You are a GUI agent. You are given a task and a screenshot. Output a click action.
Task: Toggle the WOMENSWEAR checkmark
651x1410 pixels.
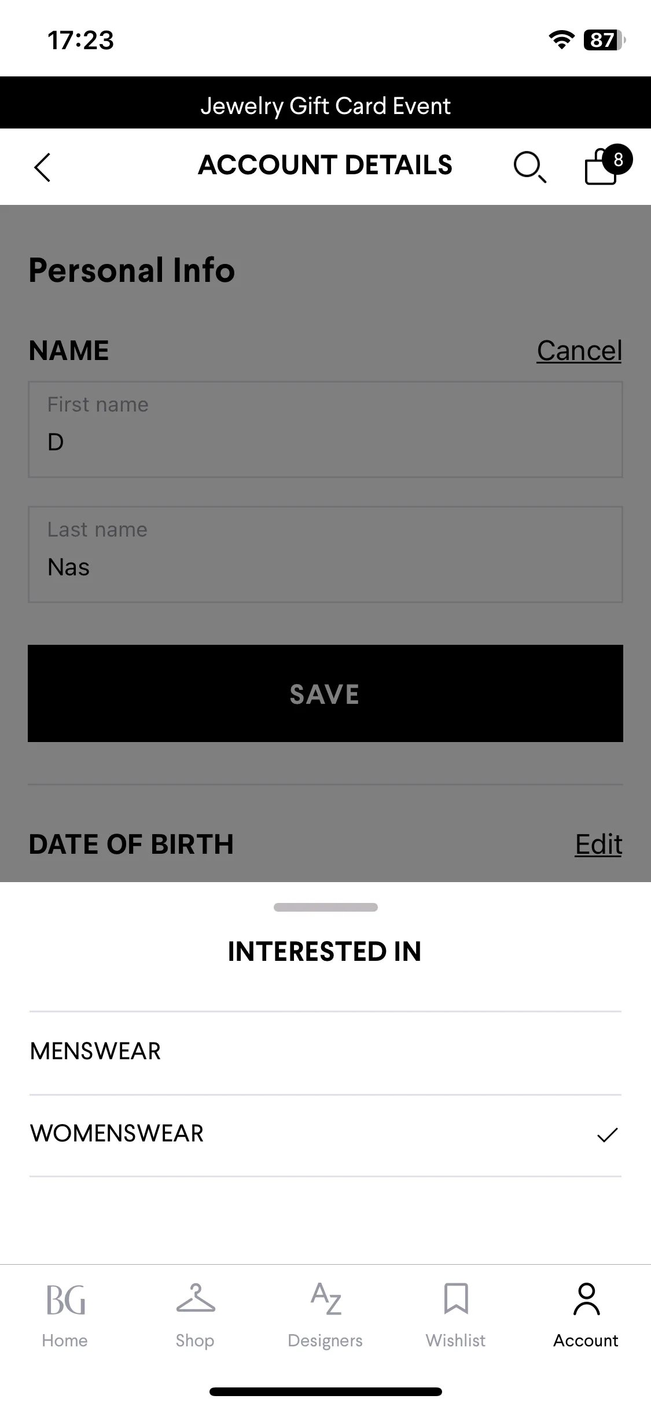point(607,1134)
